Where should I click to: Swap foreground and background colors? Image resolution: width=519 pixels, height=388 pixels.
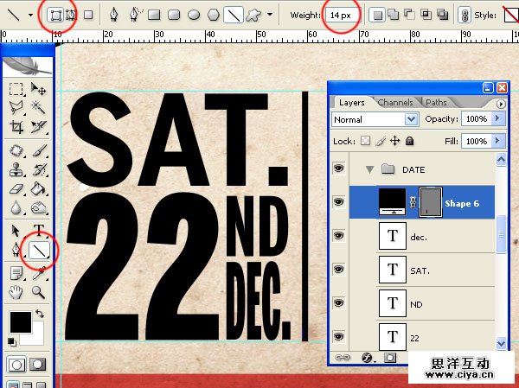point(40,313)
